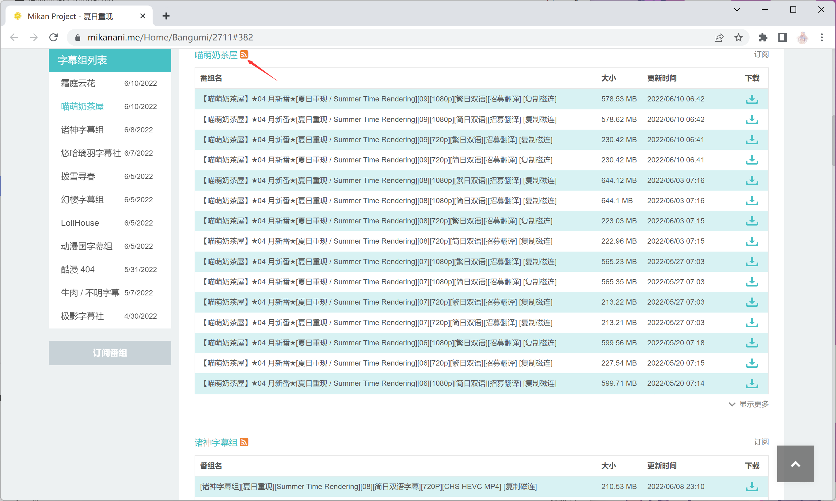836x501 pixels.
Task: Download the 644.12 MB episode 08 file
Action: click(x=752, y=180)
